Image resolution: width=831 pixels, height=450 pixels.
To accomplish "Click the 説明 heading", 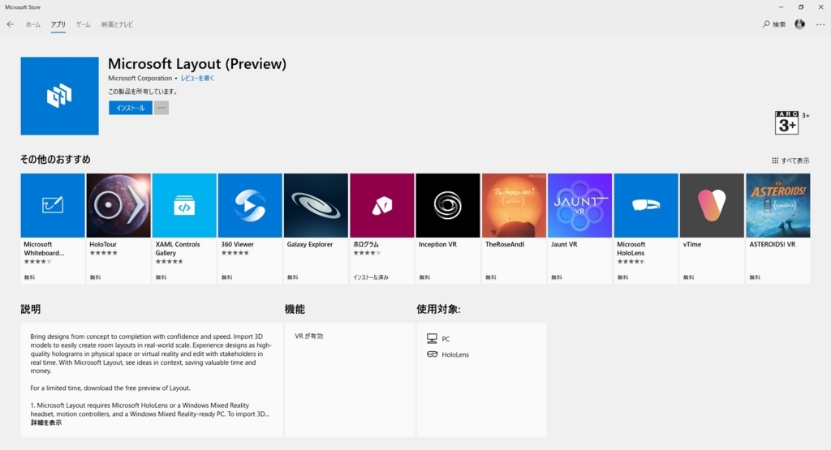I will pos(31,309).
